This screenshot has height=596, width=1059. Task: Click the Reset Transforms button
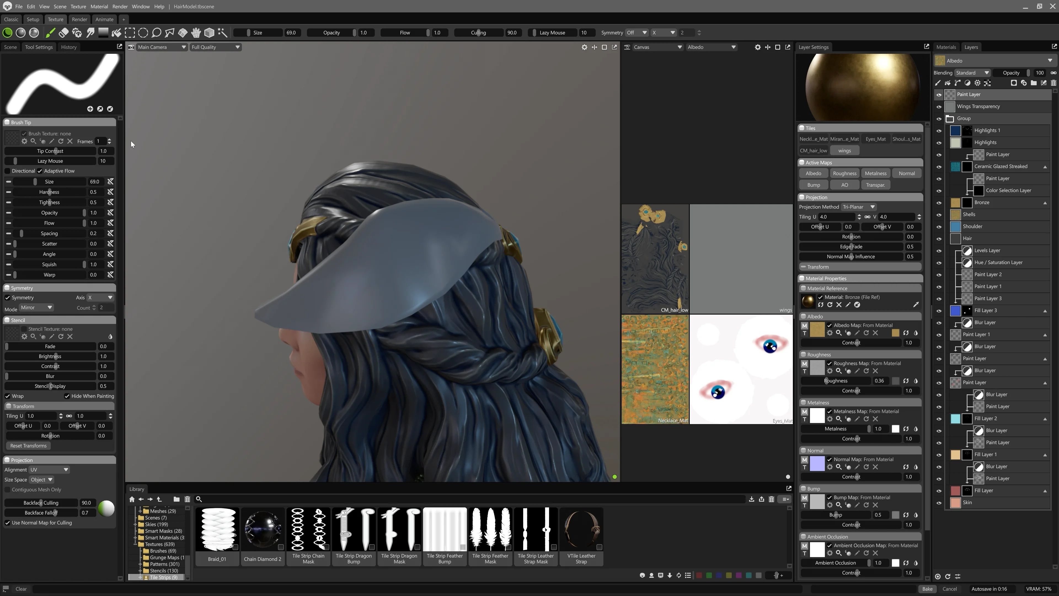(x=28, y=445)
